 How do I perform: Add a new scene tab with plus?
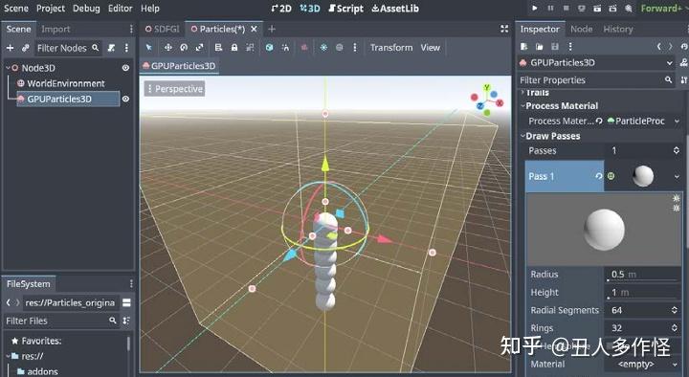click(x=272, y=29)
